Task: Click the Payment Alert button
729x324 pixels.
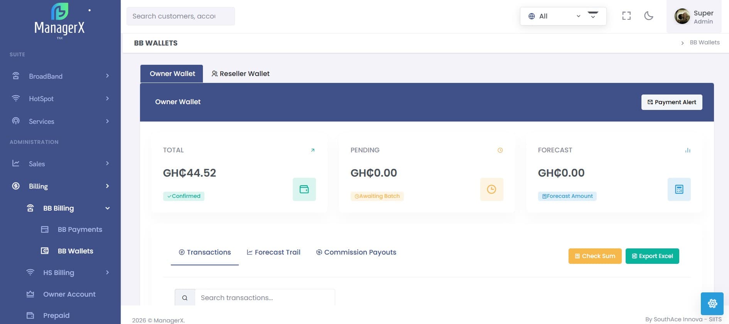Action: [x=672, y=102]
